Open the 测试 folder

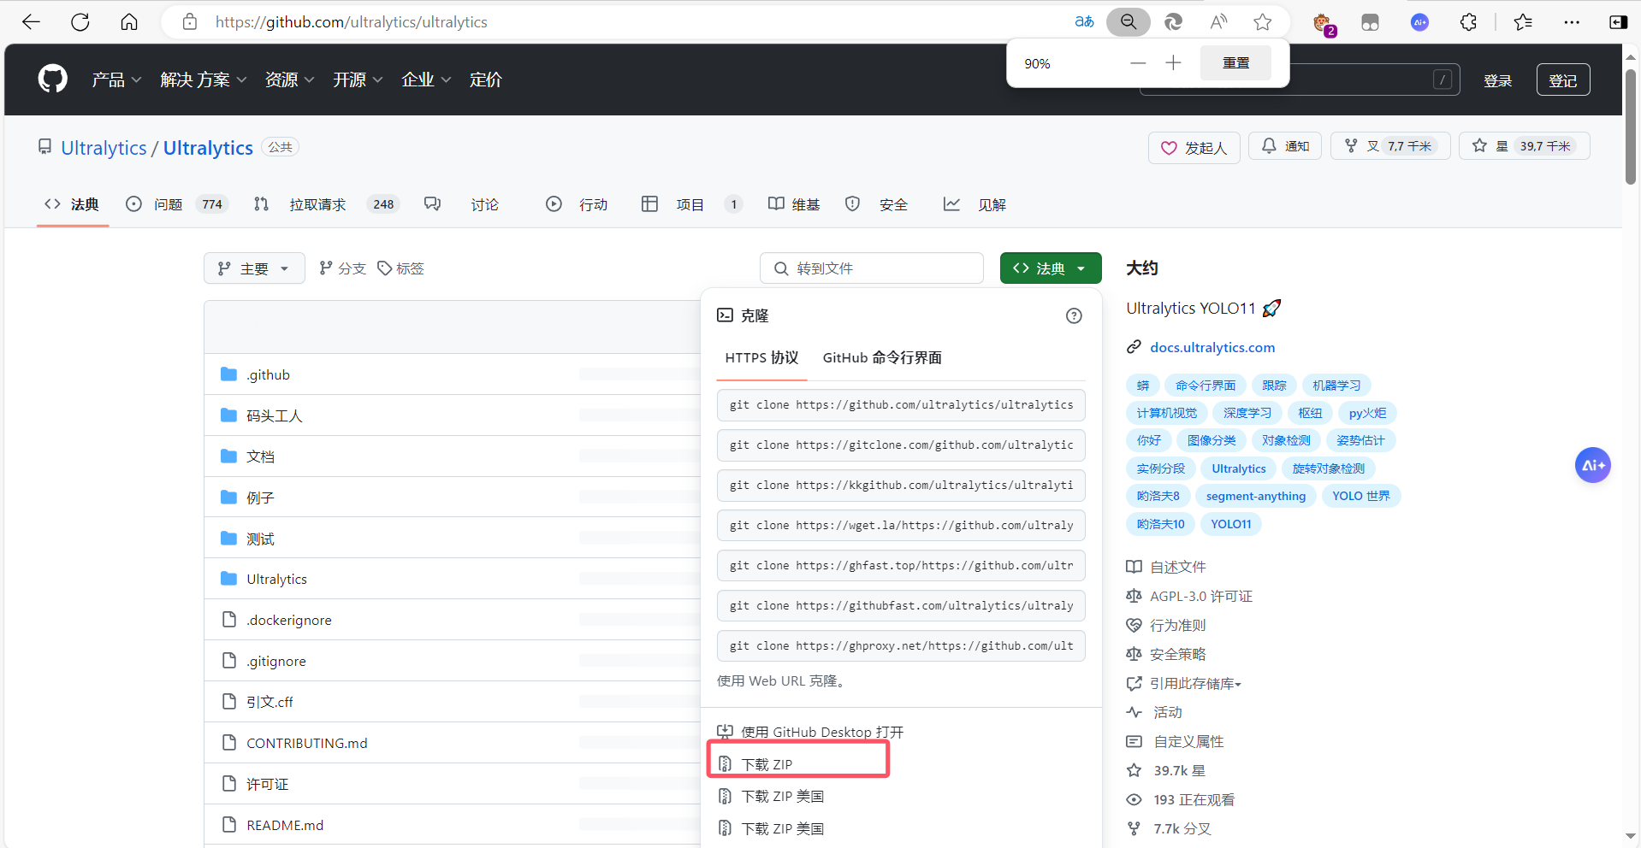[x=260, y=539]
